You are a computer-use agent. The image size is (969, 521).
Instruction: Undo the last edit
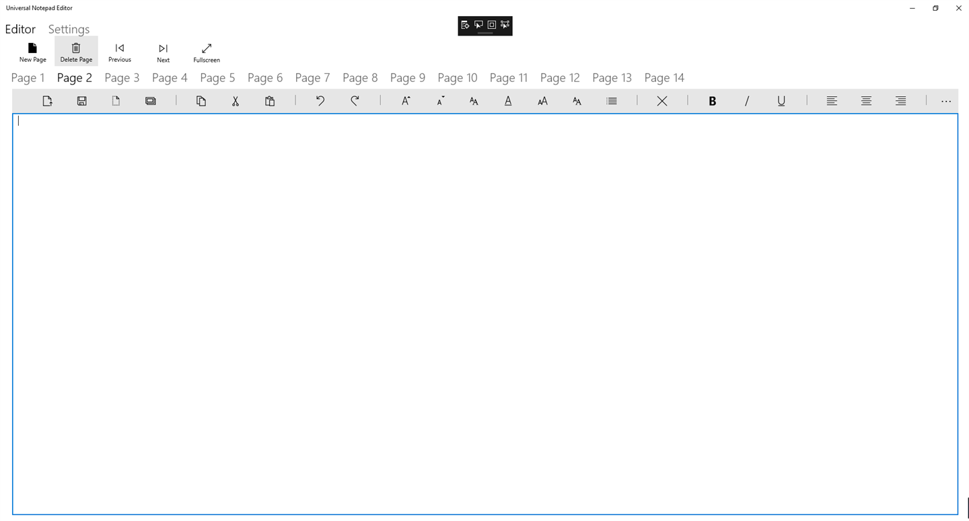click(320, 101)
